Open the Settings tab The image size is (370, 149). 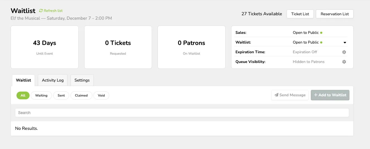coord(82,80)
